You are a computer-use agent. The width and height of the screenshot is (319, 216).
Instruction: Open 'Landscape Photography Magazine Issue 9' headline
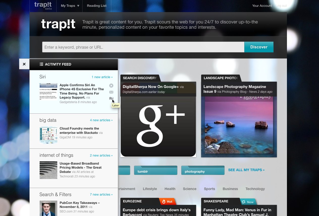coord(235,89)
